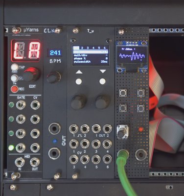Click the top GATE output jack

pos(21,105)
